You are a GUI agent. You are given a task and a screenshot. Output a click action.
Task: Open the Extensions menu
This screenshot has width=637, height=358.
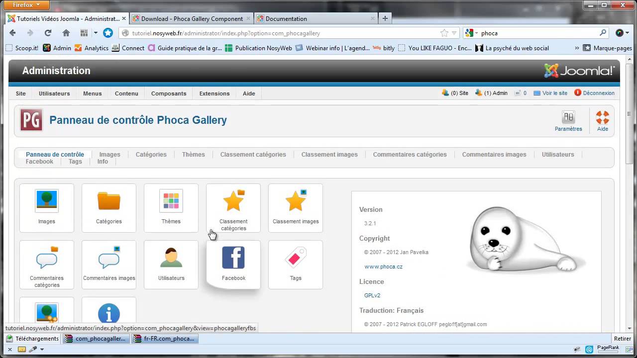click(214, 93)
